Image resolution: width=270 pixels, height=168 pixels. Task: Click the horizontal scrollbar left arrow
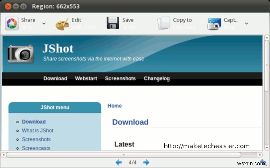[3, 155]
